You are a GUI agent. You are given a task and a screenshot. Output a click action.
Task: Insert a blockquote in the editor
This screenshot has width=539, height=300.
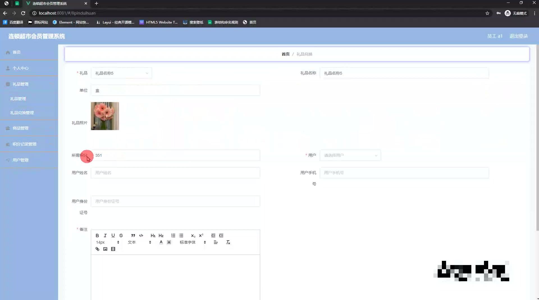point(133,235)
